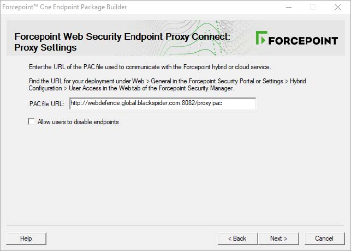The image size is (351, 251).
Task: Click the Forcepoint logo mark icon
Action: pos(261,39)
